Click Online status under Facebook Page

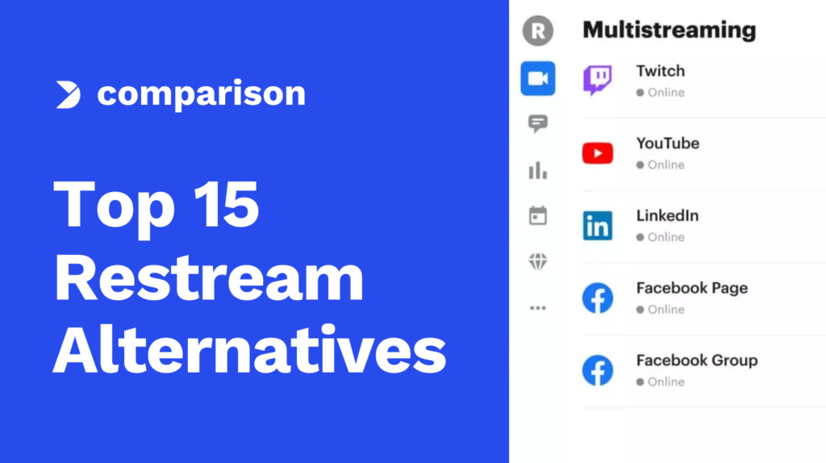click(661, 309)
